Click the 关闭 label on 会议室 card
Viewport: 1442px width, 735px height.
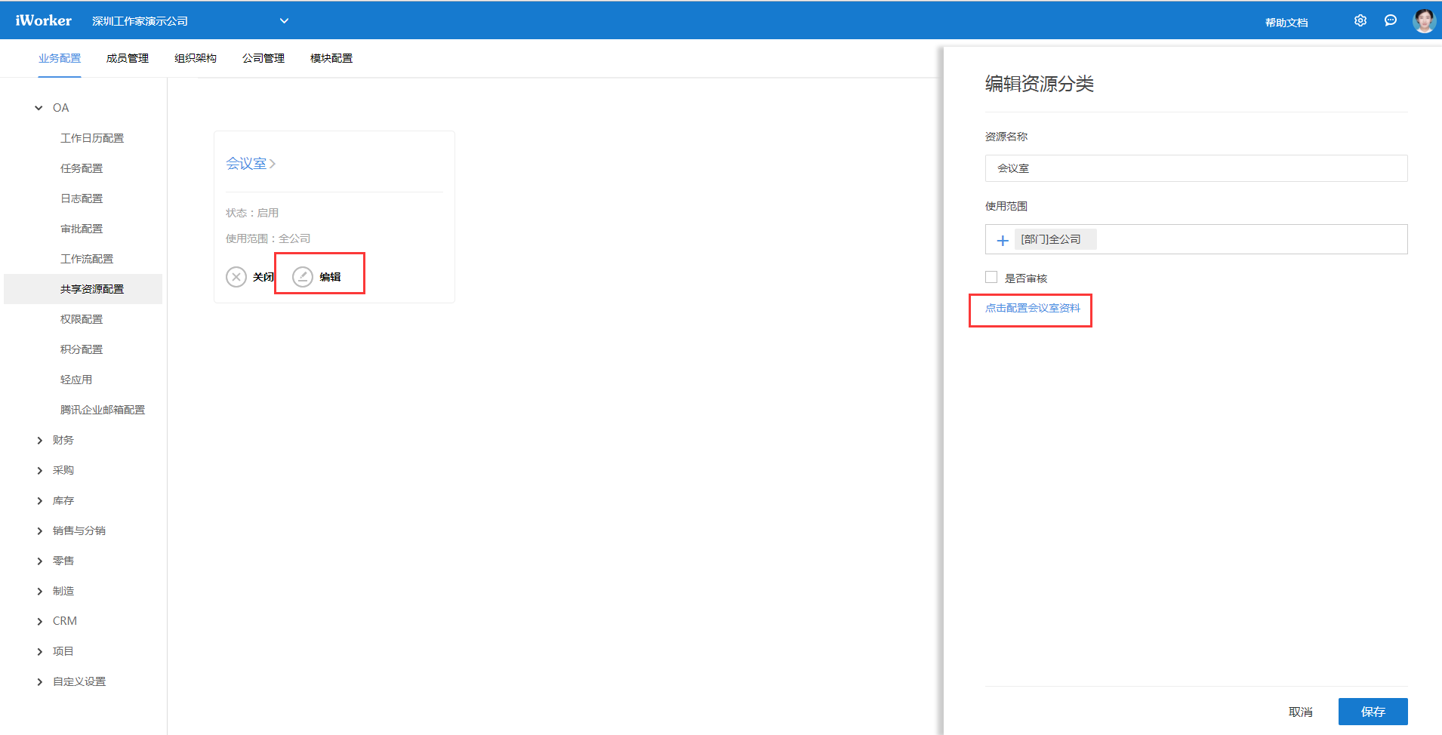pos(263,277)
